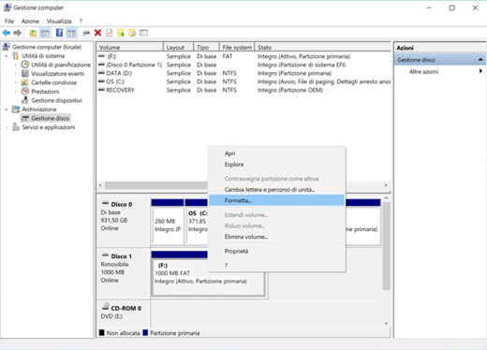Click the blue Back arrow in toolbar
This screenshot has height=350, width=487.
[x=7, y=33]
